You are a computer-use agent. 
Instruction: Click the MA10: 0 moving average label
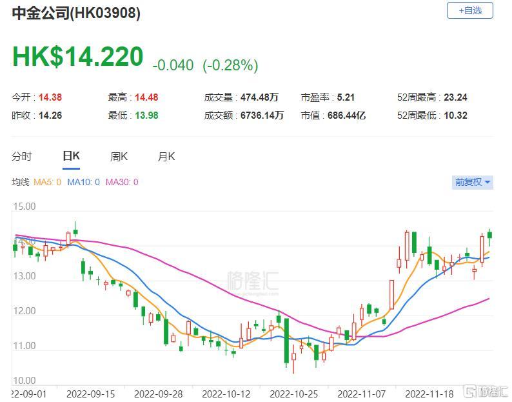point(83,182)
